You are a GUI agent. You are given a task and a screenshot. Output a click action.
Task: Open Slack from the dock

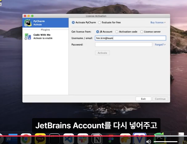point(83,139)
